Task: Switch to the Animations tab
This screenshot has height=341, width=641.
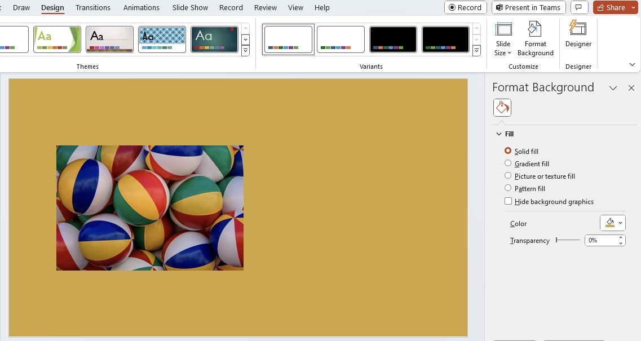Action: 142,7
